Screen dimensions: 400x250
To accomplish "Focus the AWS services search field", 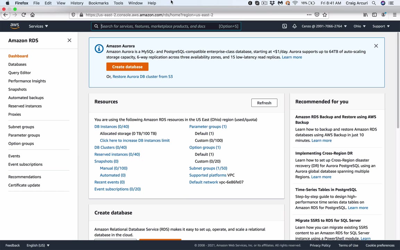I will [166, 26].
